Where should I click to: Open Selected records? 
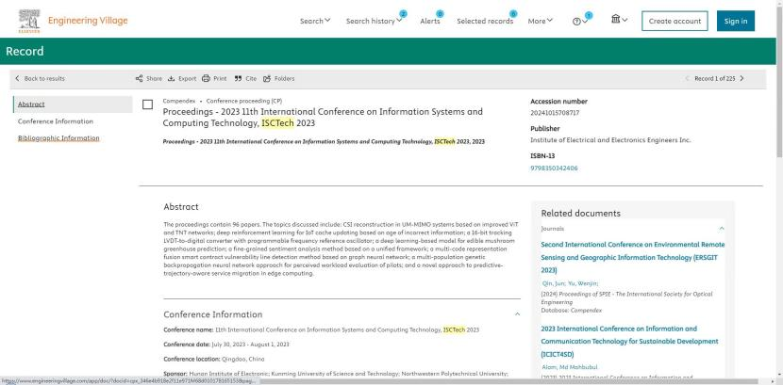point(485,21)
